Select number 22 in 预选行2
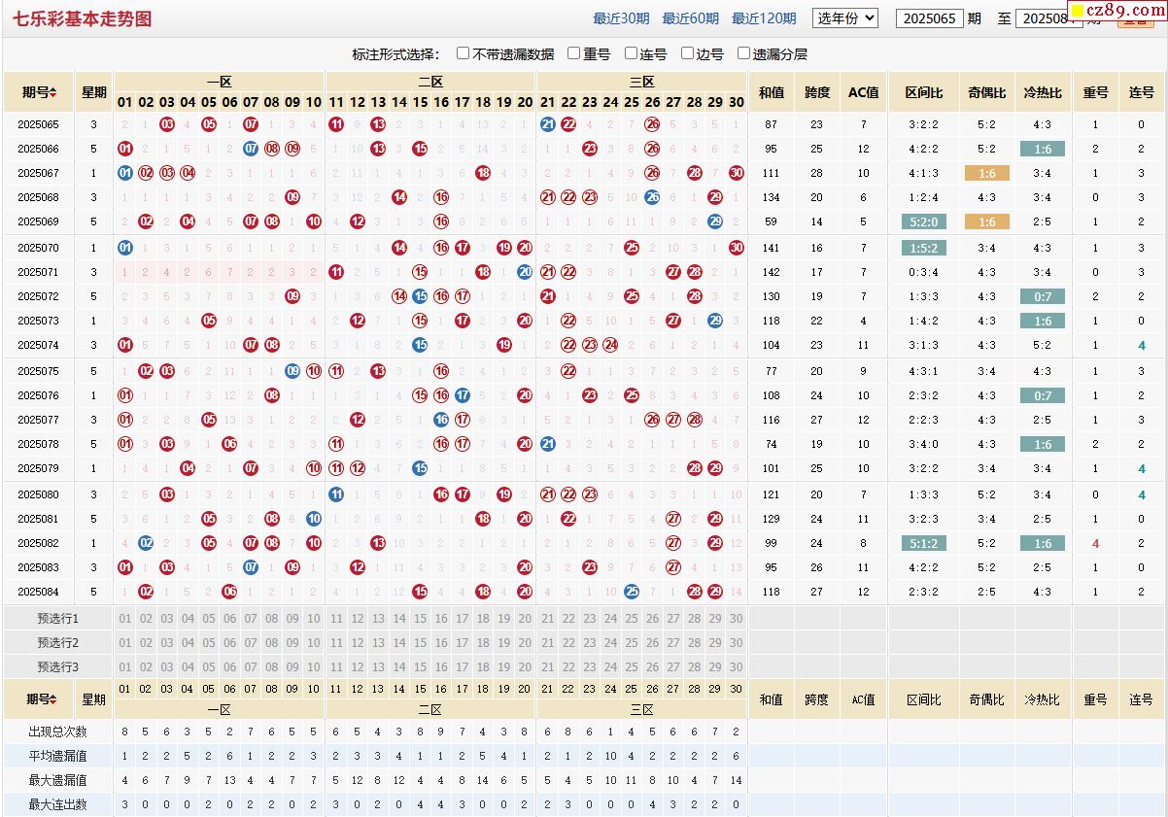Viewport: 1168px width, 817px height. (x=568, y=643)
